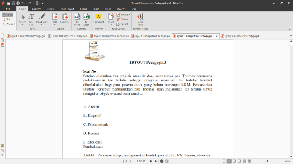
Task: Choose the Select tool
Action: pos(22,19)
